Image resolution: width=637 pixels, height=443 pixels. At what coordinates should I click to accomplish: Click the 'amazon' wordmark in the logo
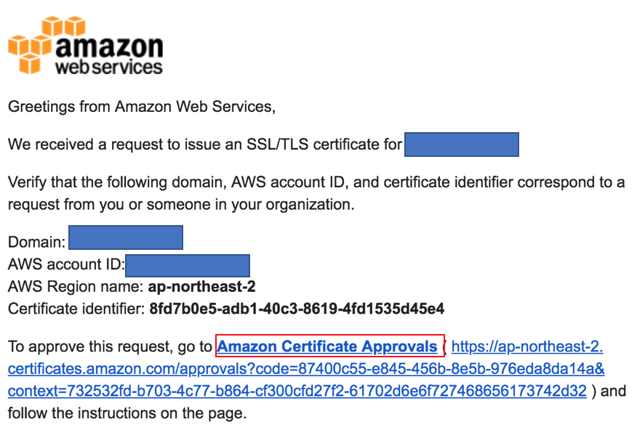pos(109,46)
